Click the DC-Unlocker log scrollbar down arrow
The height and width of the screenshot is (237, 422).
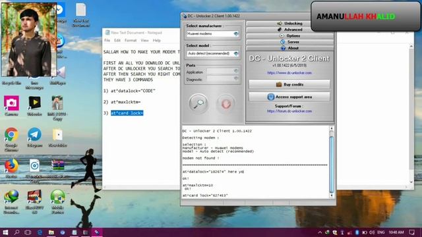(x=332, y=196)
